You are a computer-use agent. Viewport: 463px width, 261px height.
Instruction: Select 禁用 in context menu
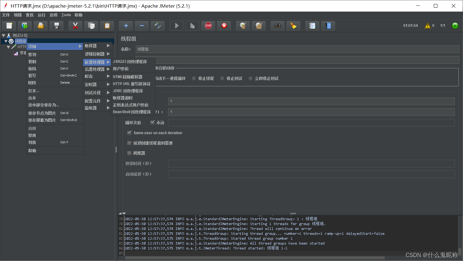pyautogui.click(x=55, y=135)
